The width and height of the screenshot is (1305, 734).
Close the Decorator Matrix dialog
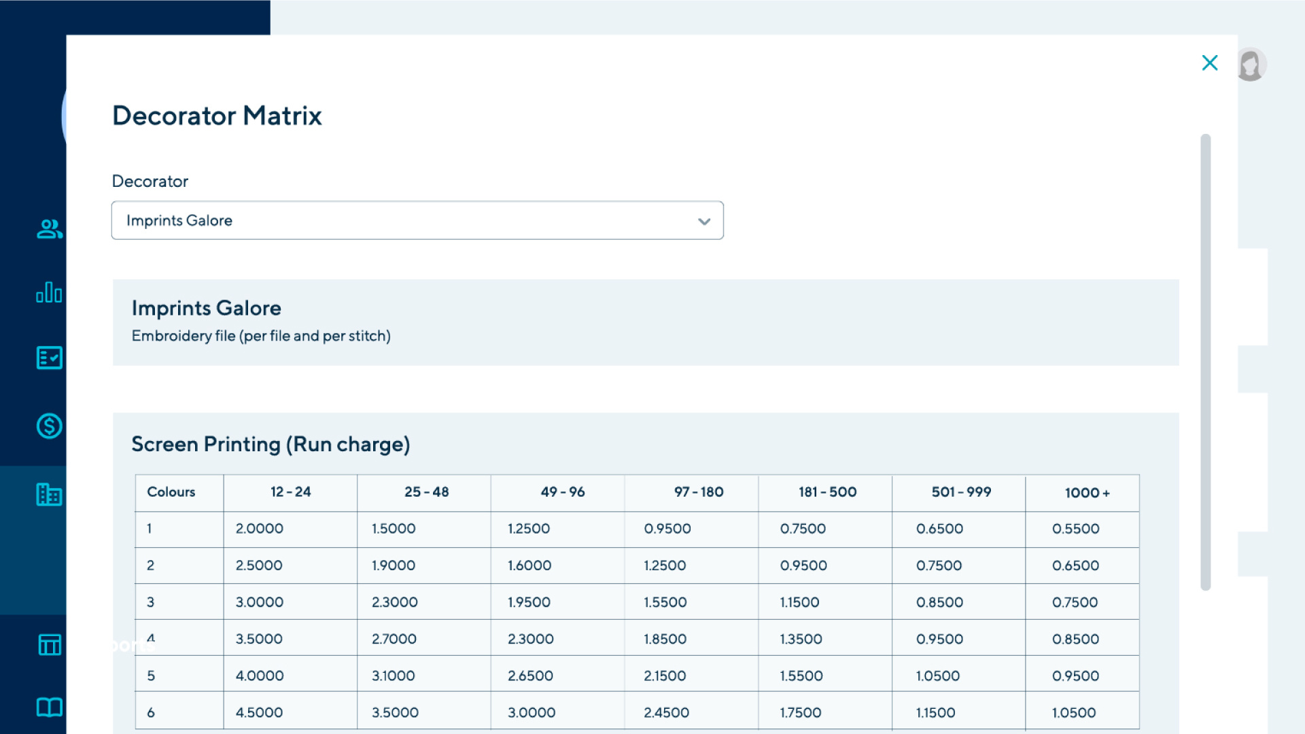pyautogui.click(x=1210, y=63)
